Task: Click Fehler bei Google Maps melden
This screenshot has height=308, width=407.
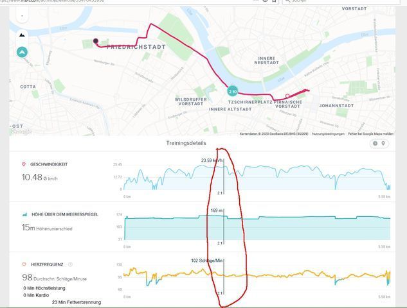Action: coord(372,133)
